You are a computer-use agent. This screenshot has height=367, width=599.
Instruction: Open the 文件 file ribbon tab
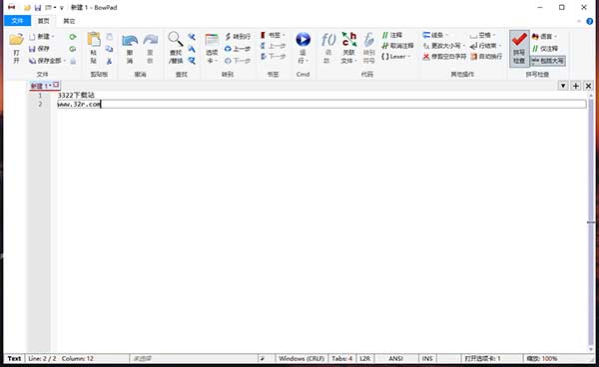(x=17, y=21)
